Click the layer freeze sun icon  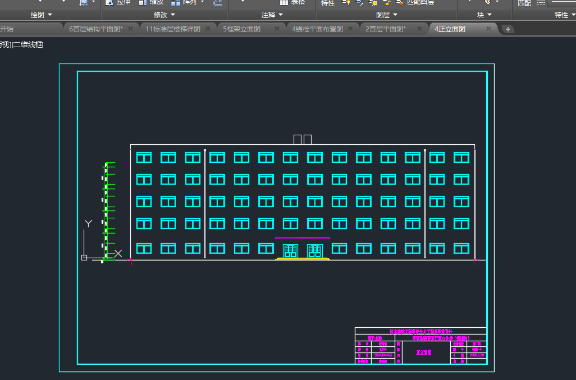point(373,3)
